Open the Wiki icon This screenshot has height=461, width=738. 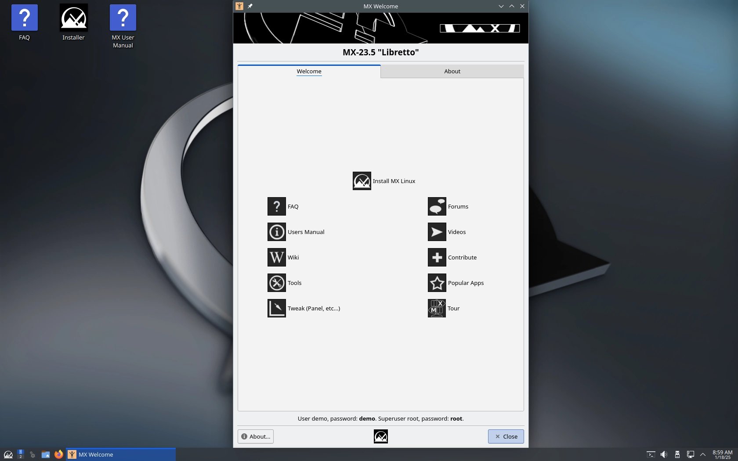pos(276,257)
